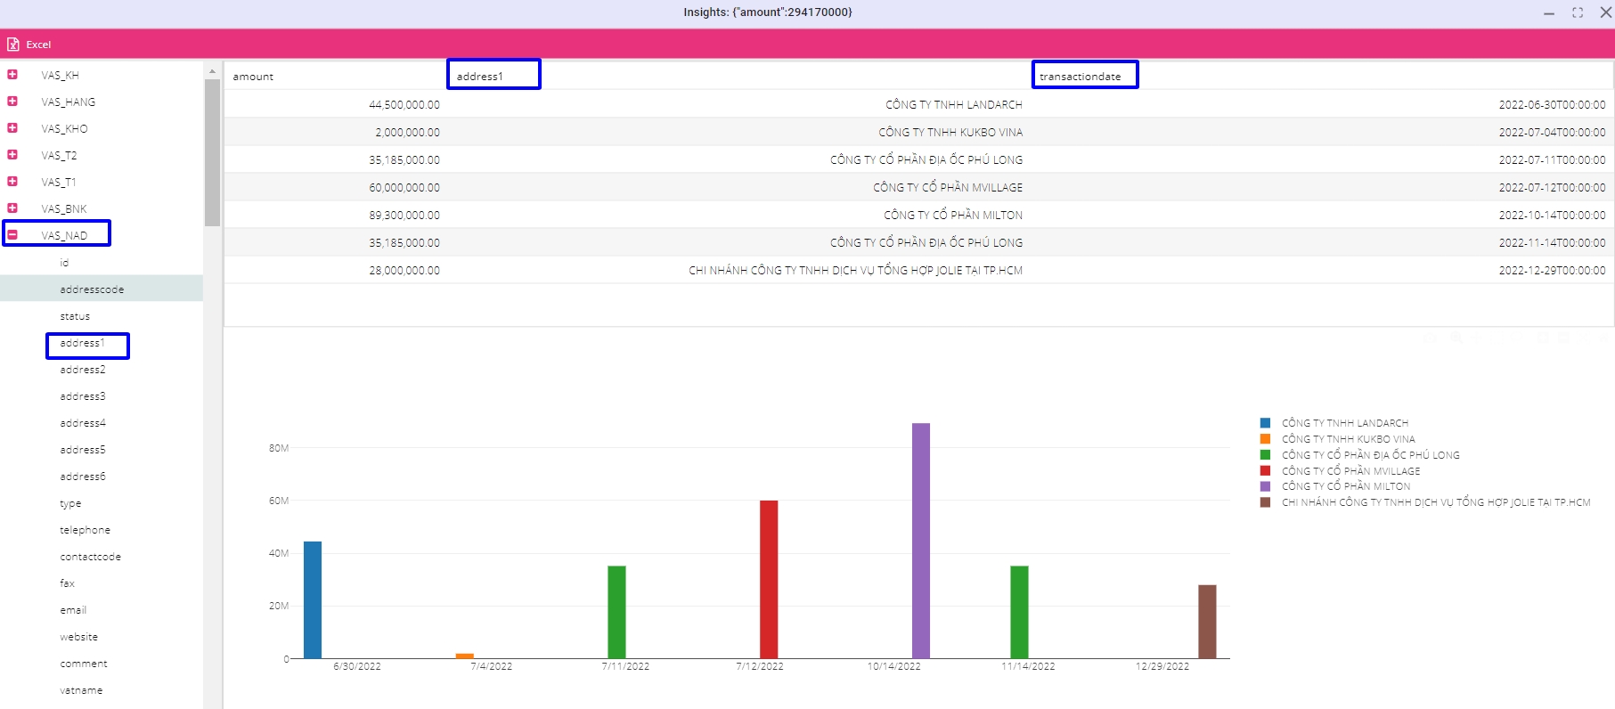Viewport: 1615px width, 709px height.
Task: Click plus icon next to VAS_BNK
Action: pyautogui.click(x=12, y=208)
